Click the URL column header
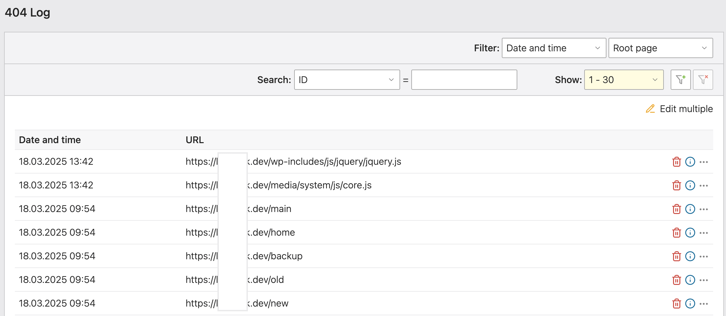The width and height of the screenshot is (726, 316). 195,140
